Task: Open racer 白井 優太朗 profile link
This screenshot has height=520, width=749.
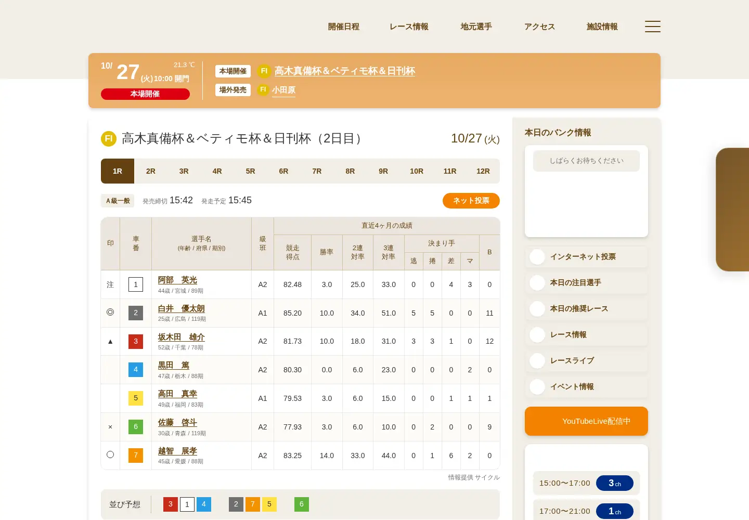Action: click(182, 308)
